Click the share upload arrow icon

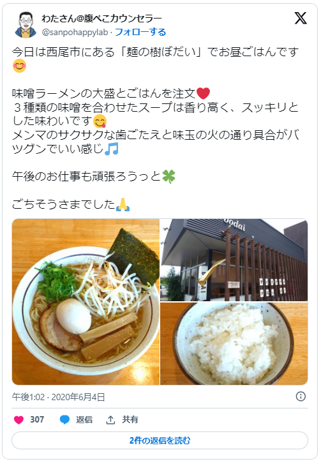pyautogui.click(x=110, y=419)
